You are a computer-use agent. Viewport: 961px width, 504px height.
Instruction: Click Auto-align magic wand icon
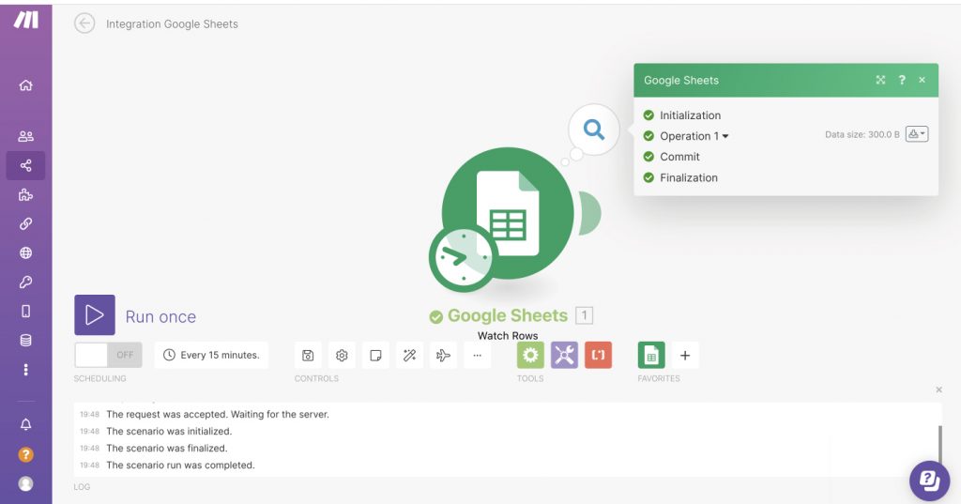[409, 355]
